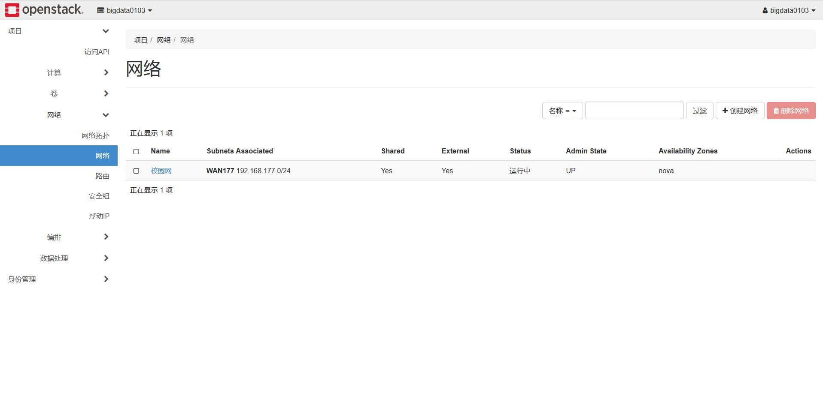Image resolution: width=823 pixels, height=396 pixels.
Task: Expand the 计算 menu chevron
Action: (x=106, y=73)
